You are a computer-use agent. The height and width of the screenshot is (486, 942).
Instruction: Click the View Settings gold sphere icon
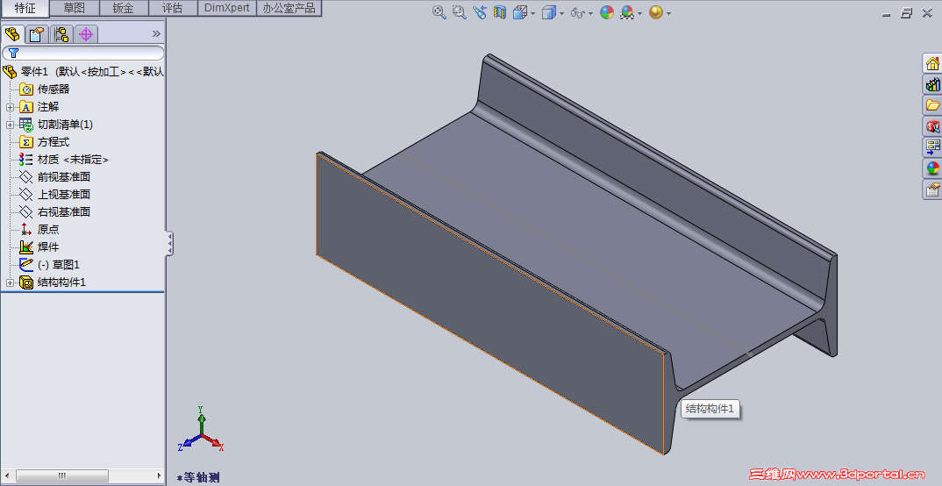point(655,12)
